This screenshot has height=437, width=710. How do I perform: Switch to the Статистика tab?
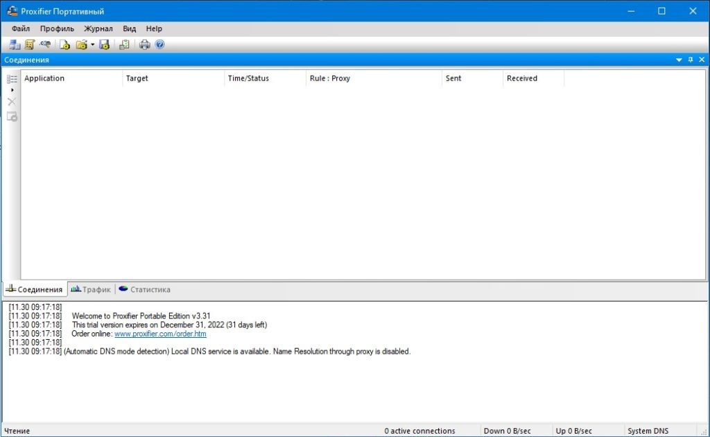click(144, 289)
